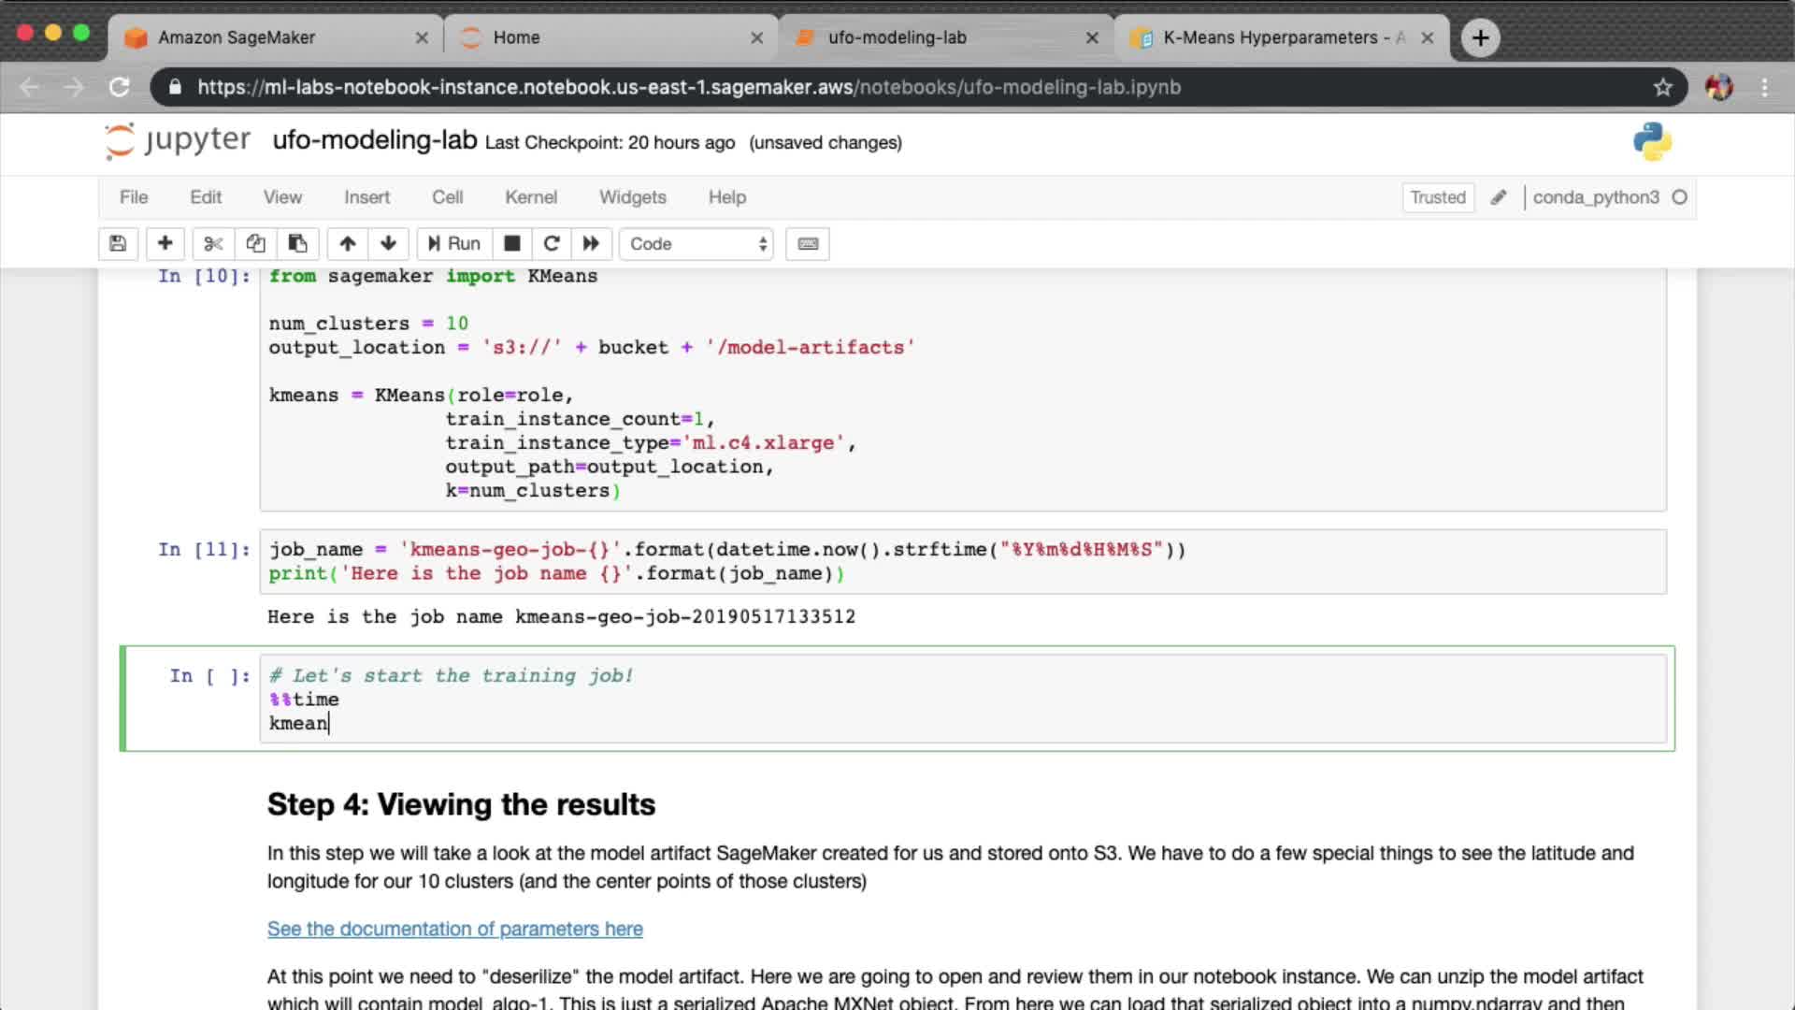1795x1010 pixels.
Task: Toggle the Trusted notebook button
Action: tap(1438, 197)
